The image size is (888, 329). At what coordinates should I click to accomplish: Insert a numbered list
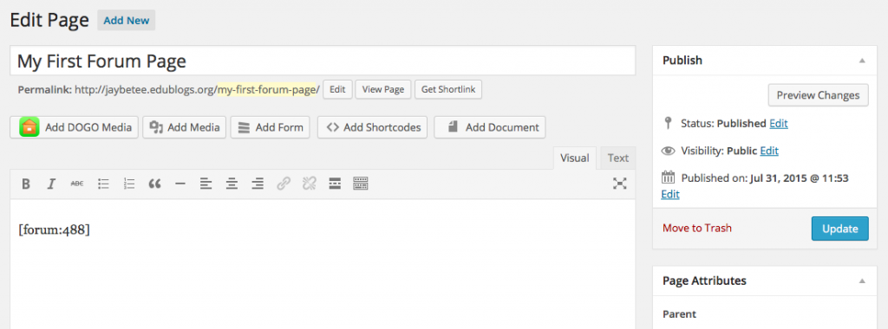[x=129, y=184]
